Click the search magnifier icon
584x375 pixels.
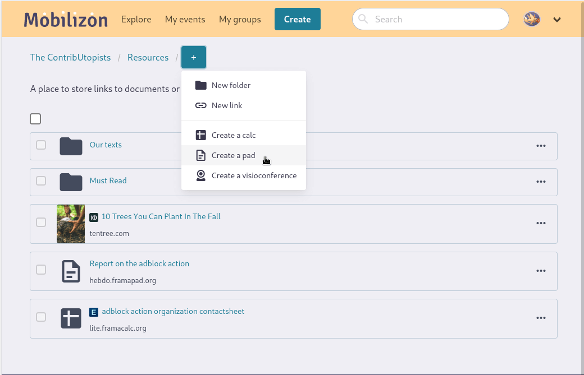364,20
